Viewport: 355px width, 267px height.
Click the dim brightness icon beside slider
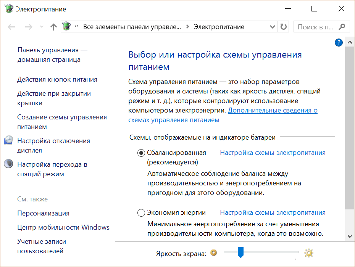pyautogui.click(x=214, y=253)
